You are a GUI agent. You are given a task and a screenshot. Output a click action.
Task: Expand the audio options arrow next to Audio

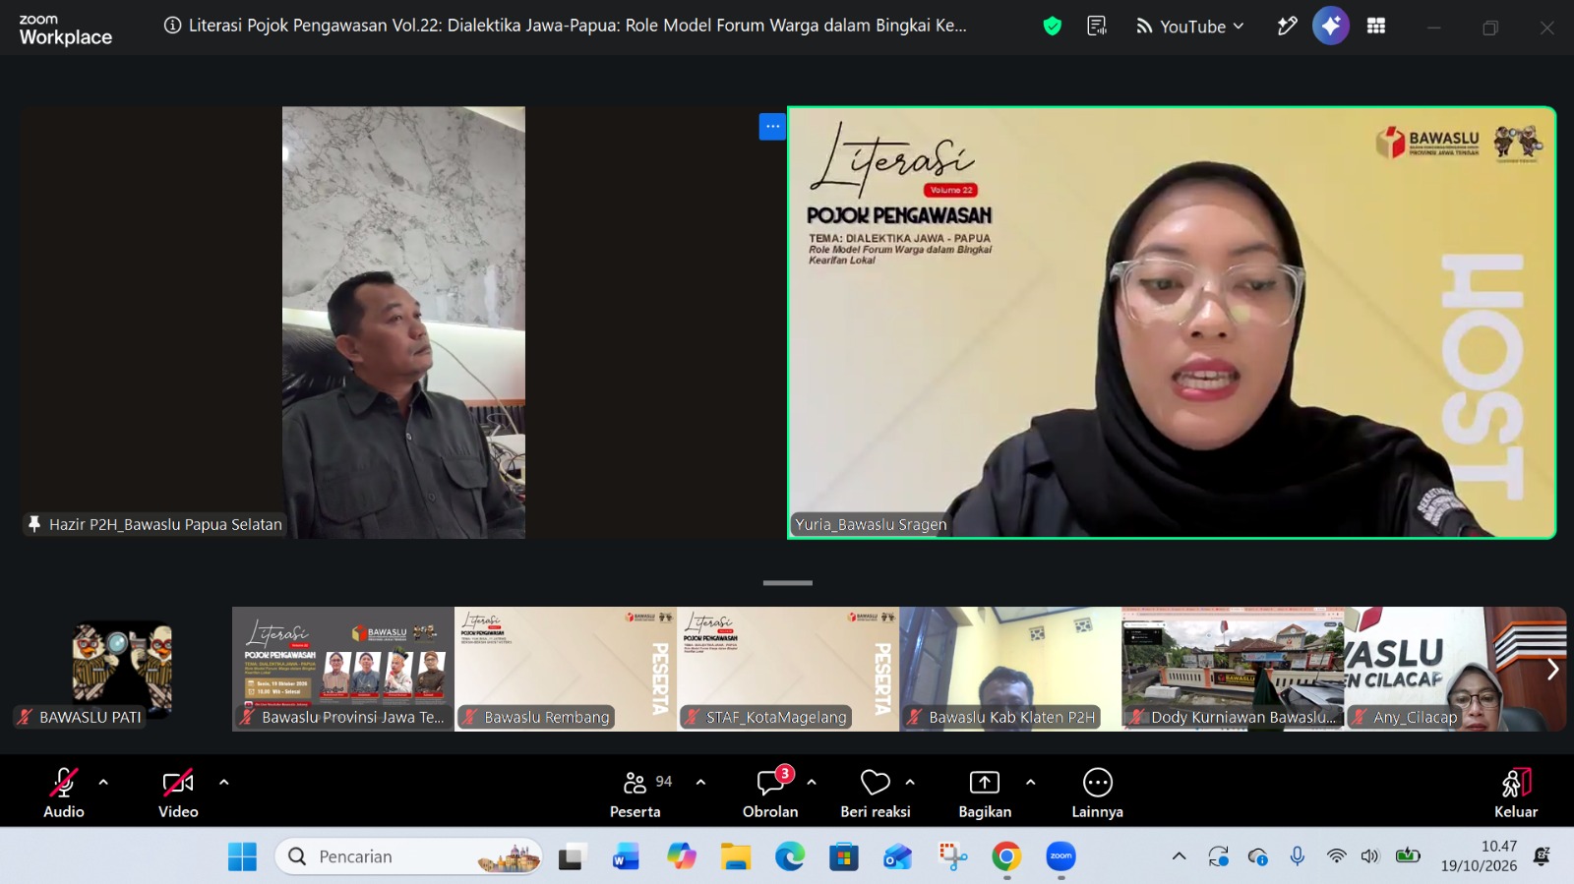coord(103,783)
